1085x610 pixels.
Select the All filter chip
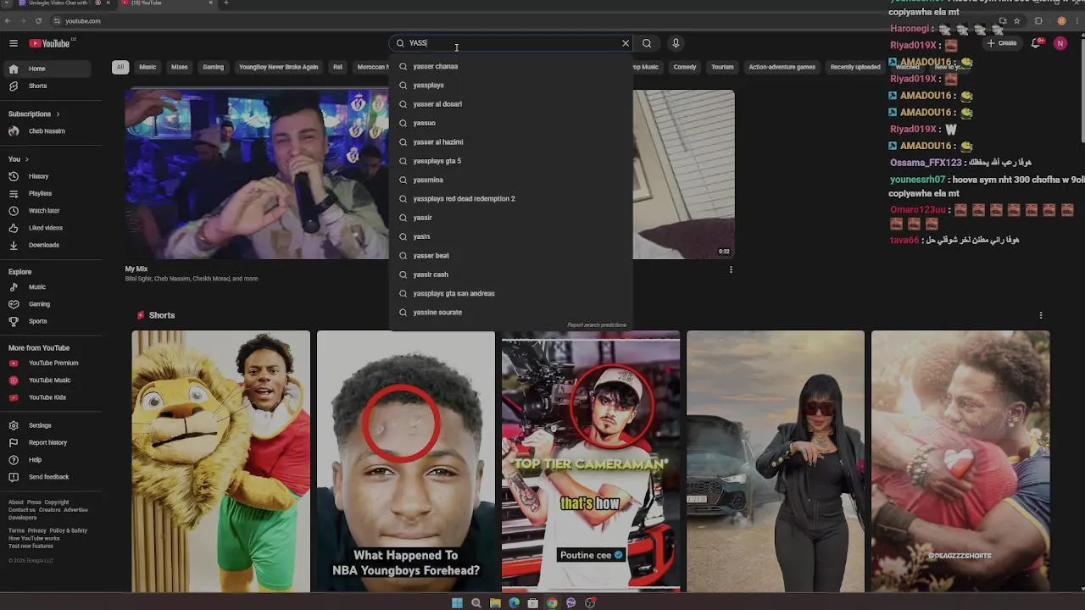pos(120,67)
